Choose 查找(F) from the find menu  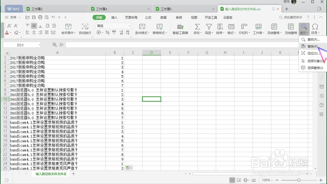pos(313,40)
